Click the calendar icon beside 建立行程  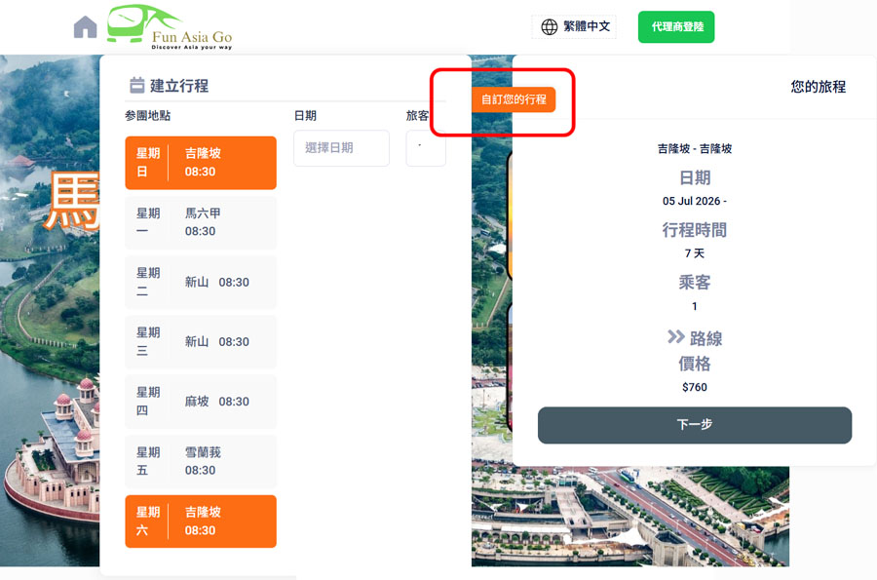[x=137, y=85]
